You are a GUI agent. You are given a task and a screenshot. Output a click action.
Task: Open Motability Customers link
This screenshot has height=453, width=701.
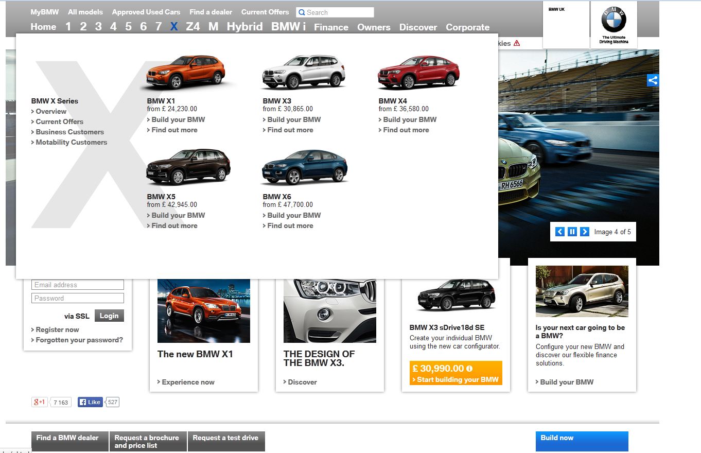coord(69,142)
